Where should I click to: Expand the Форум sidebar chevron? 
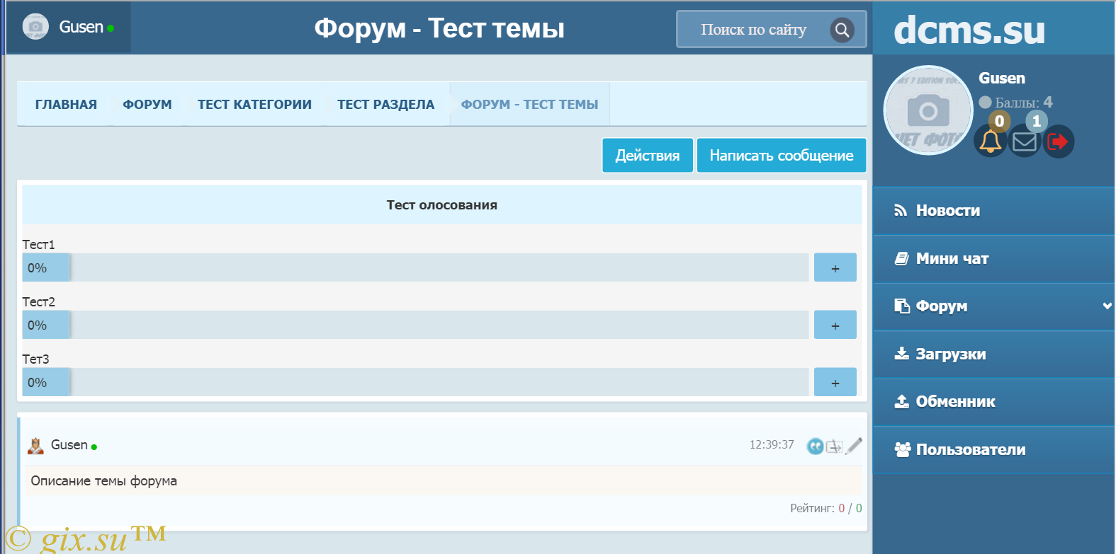(x=1107, y=306)
